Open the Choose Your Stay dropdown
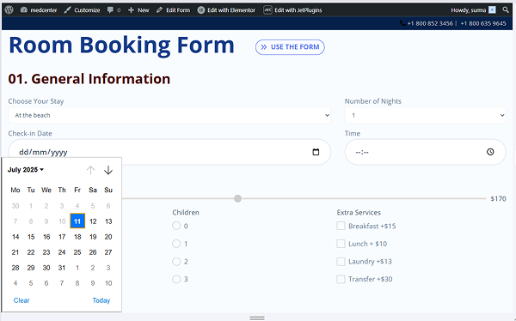The width and height of the screenshot is (516, 321). [x=169, y=115]
